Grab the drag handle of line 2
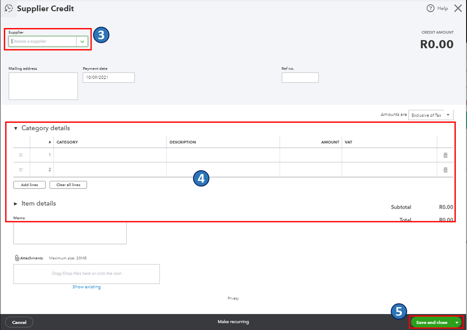 click(x=21, y=170)
